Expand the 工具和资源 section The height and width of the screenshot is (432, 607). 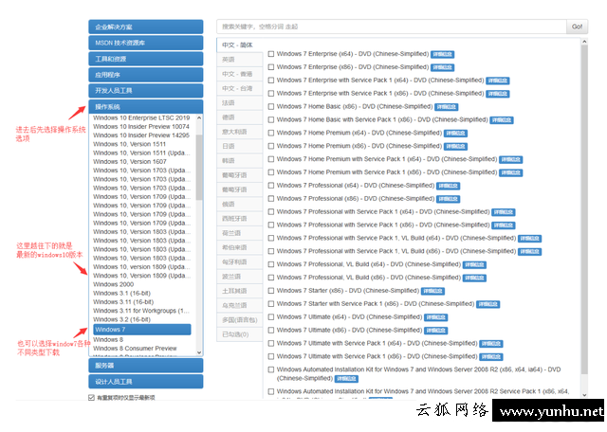pyautogui.click(x=145, y=59)
